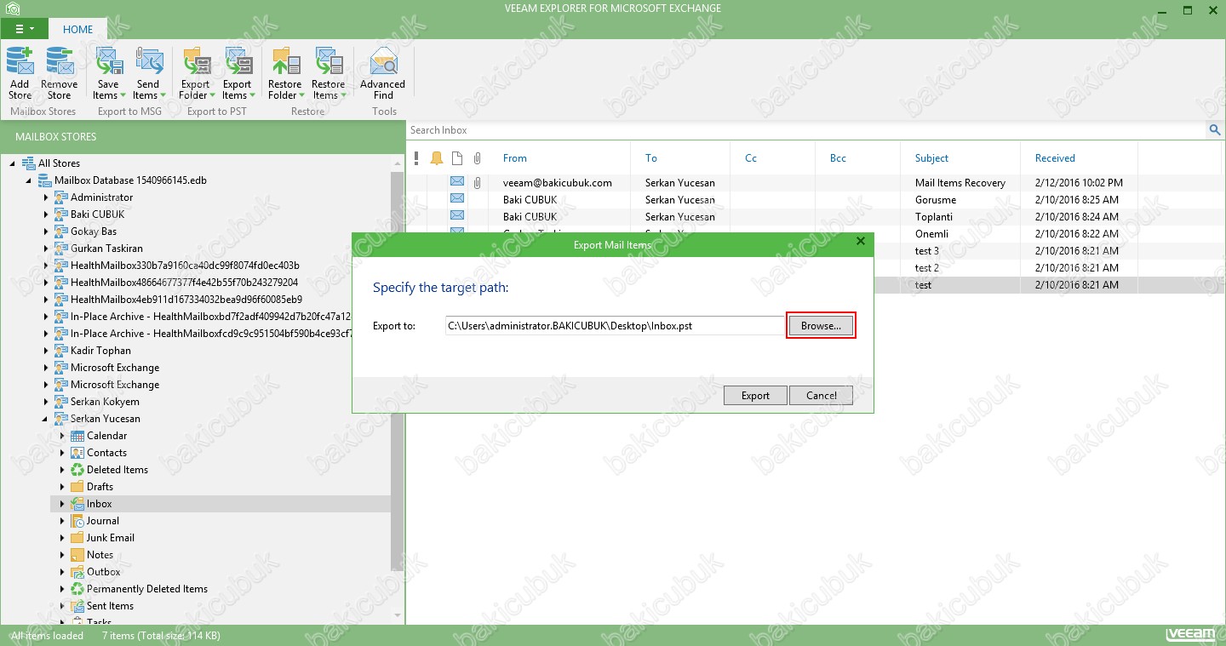Image resolution: width=1226 pixels, height=646 pixels.
Task: Click the search magnifier icon
Action: point(1214,130)
